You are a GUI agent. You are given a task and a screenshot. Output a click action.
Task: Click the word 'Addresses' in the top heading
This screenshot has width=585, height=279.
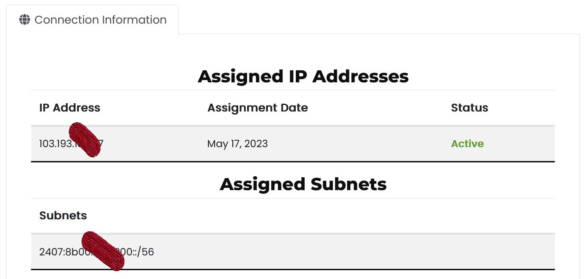pyautogui.click(x=360, y=76)
